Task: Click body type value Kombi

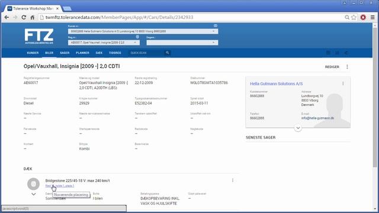Action: point(84,149)
